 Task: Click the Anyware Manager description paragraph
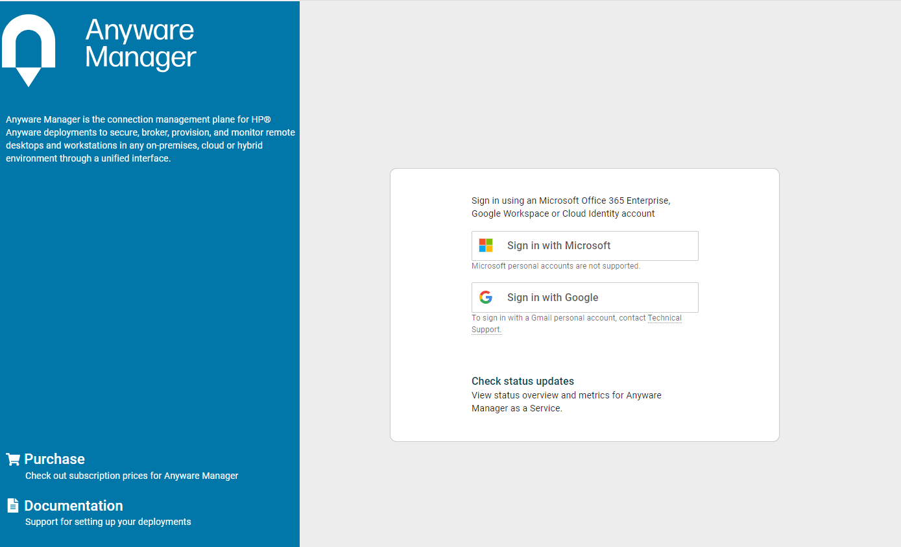[x=150, y=139]
